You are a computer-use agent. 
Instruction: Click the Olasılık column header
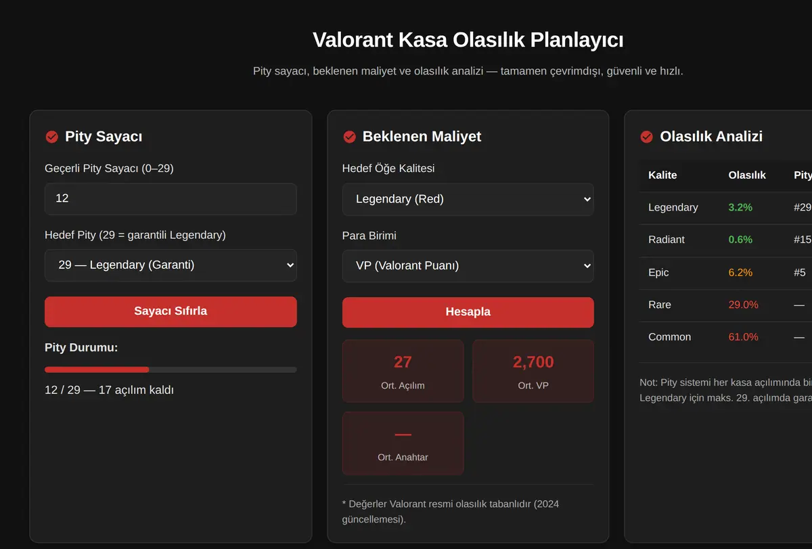[747, 175]
